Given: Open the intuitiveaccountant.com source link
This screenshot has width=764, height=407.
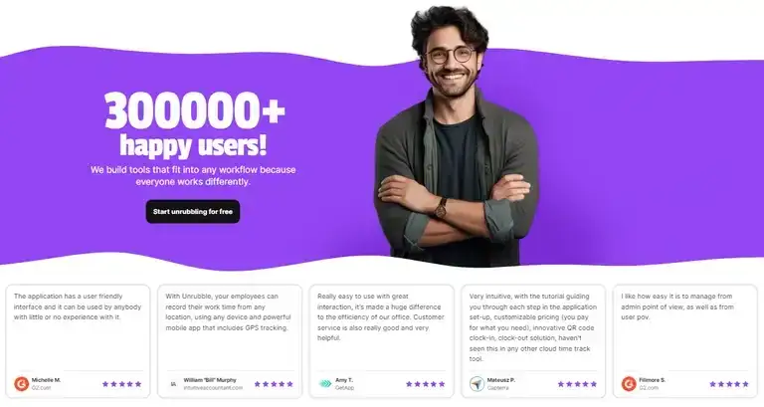Looking at the screenshot, I should tap(213, 388).
